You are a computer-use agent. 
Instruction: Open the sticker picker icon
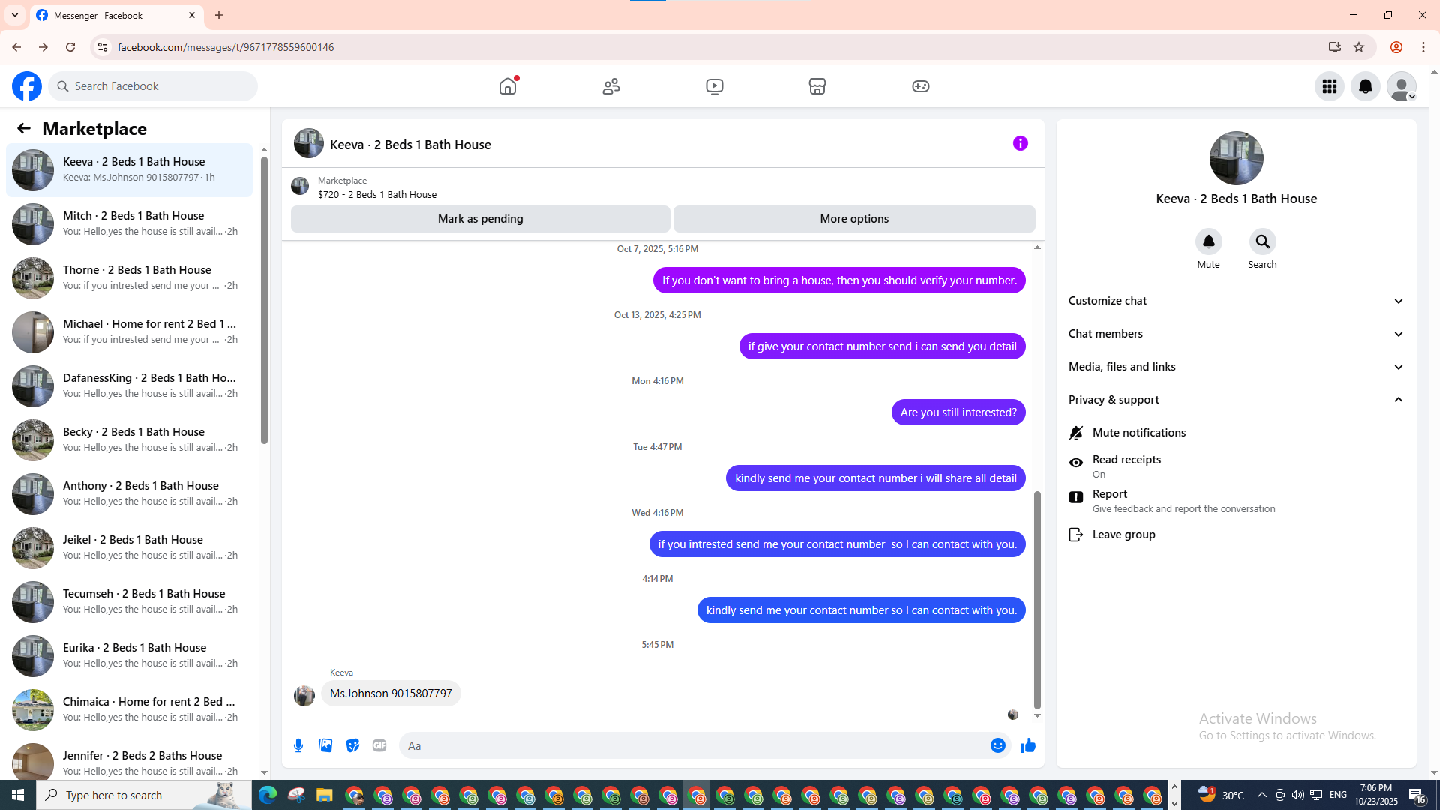tap(352, 745)
